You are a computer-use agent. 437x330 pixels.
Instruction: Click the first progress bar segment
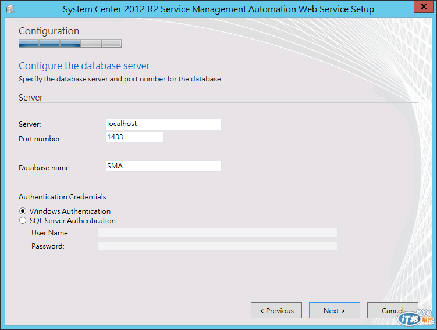pyautogui.click(x=29, y=43)
